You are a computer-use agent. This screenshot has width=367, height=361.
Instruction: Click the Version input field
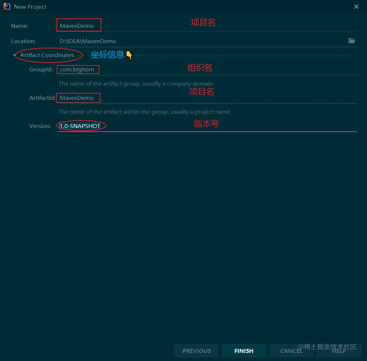tap(207, 126)
